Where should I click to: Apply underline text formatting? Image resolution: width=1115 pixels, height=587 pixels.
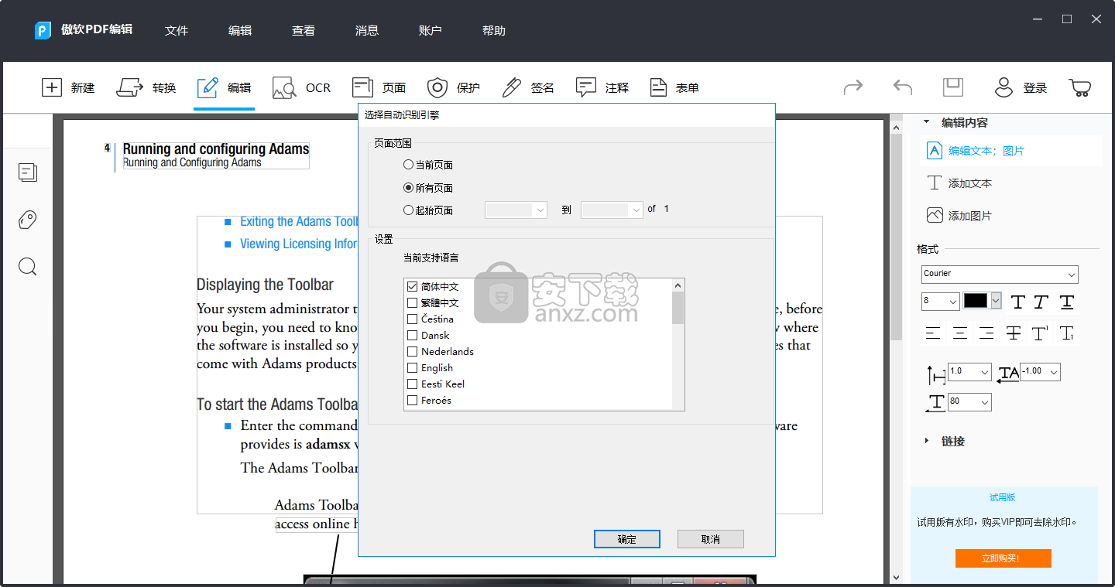pyautogui.click(x=1067, y=302)
